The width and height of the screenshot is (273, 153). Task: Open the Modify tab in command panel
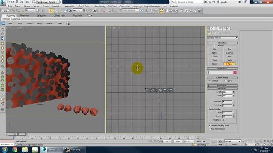click(212, 28)
